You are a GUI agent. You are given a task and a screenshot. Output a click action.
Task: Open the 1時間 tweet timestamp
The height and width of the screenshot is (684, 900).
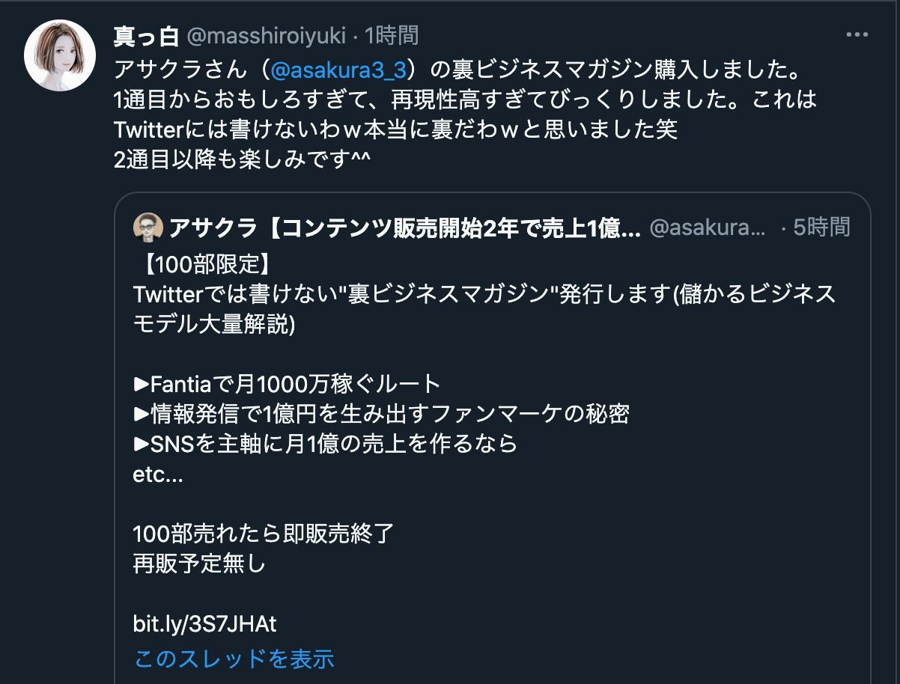pos(392,34)
